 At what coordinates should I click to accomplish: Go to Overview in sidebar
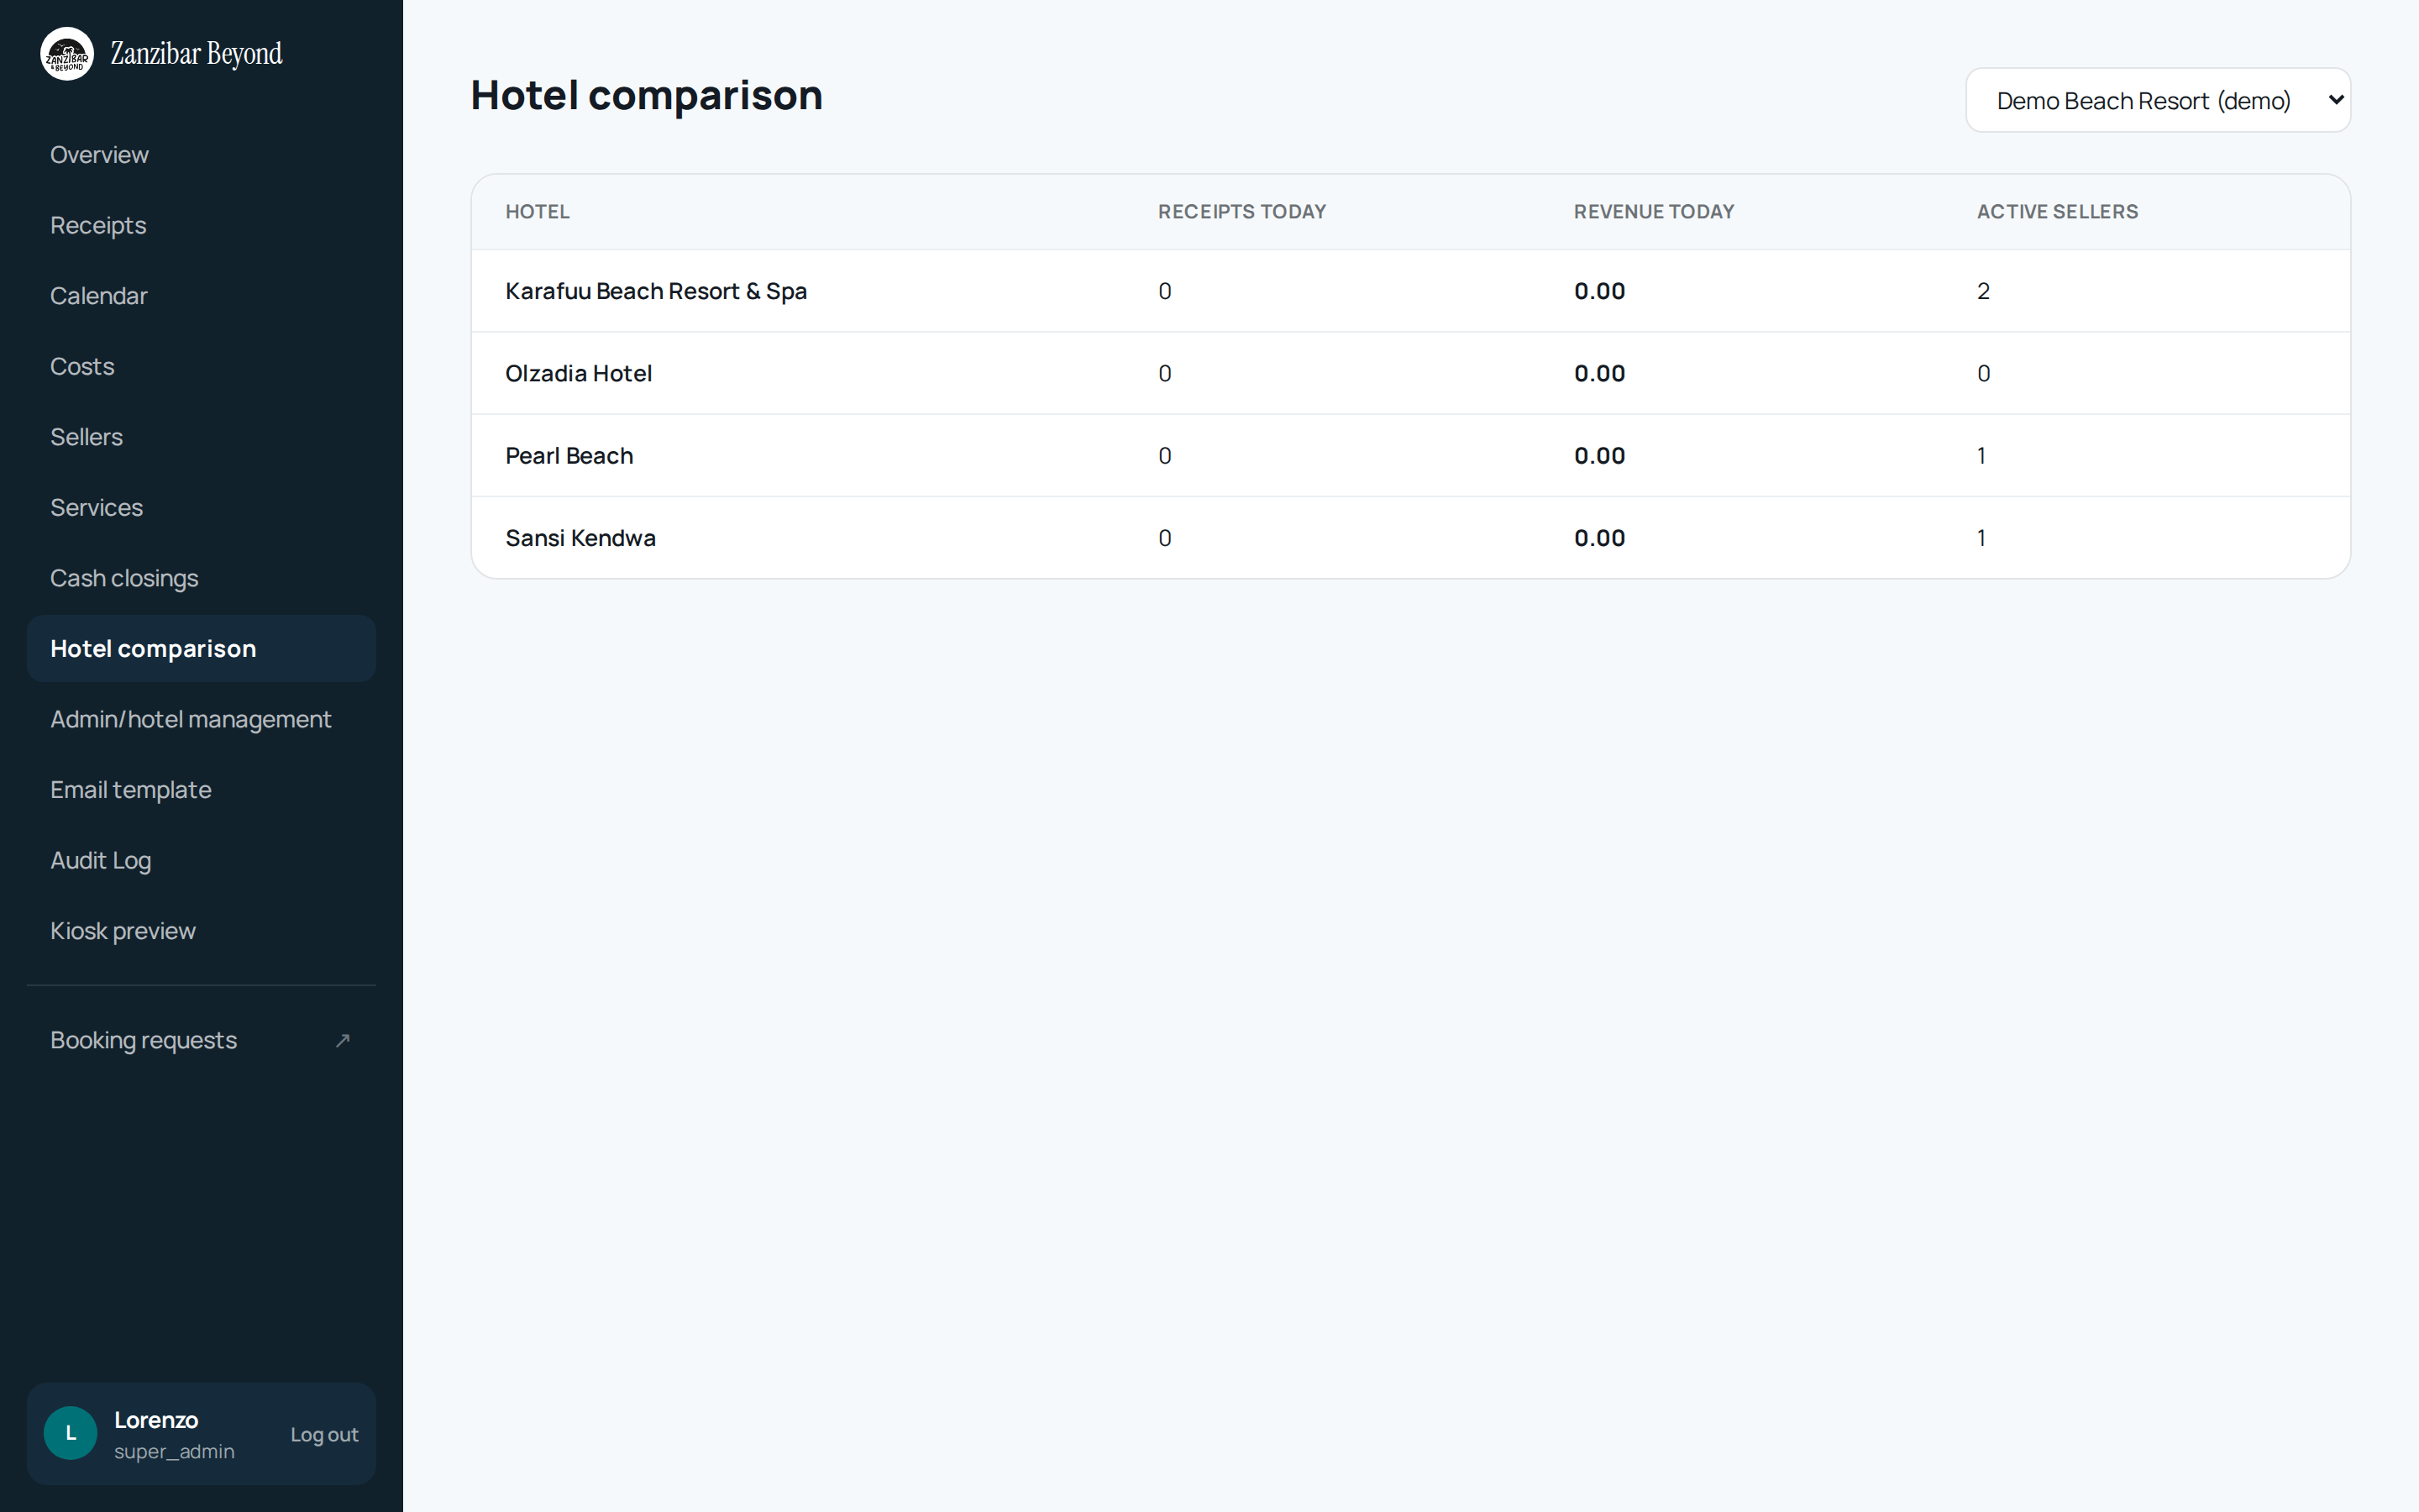[201, 155]
